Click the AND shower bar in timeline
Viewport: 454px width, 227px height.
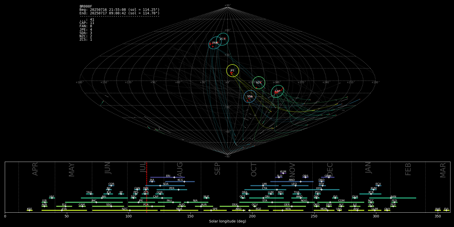[292, 181]
